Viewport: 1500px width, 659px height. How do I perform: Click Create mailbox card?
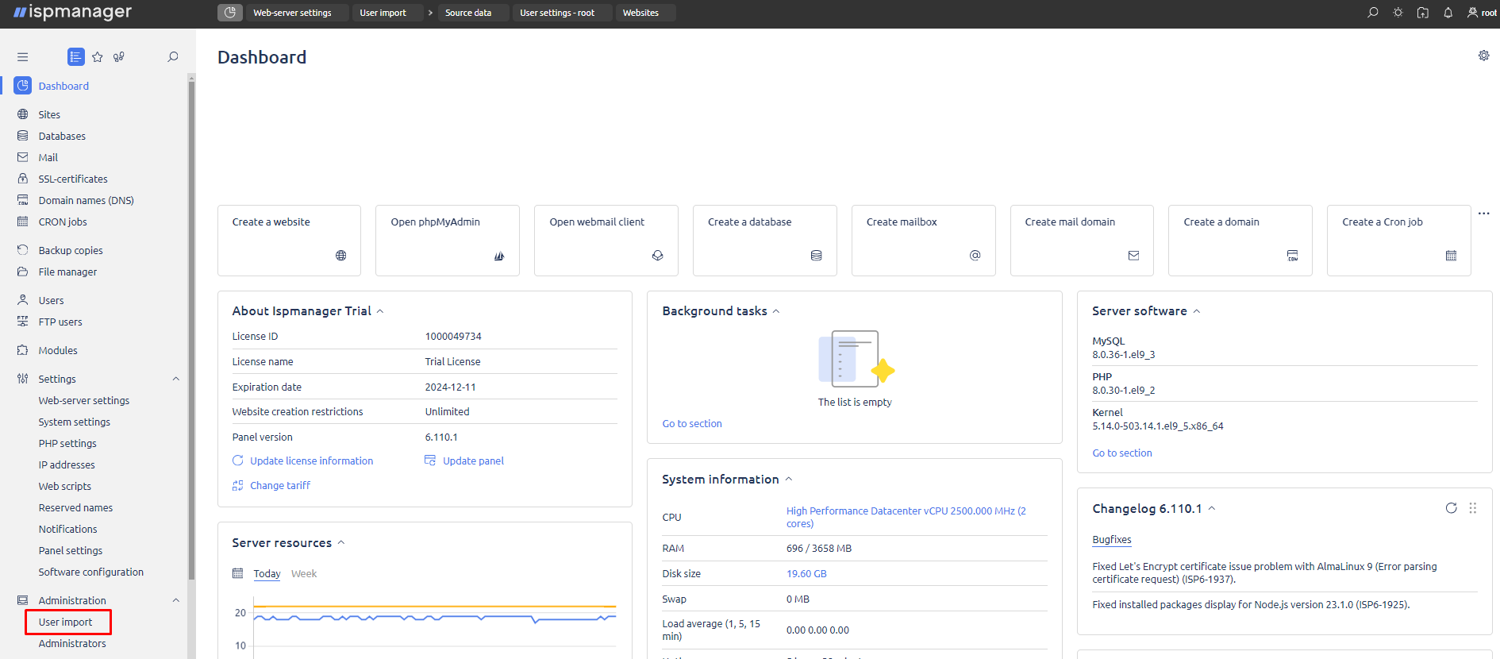924,241
